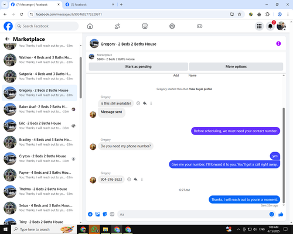The image size is (293, 234).
Task: Click Gregory's avatar beside phone number message
Action: [93, 180]
